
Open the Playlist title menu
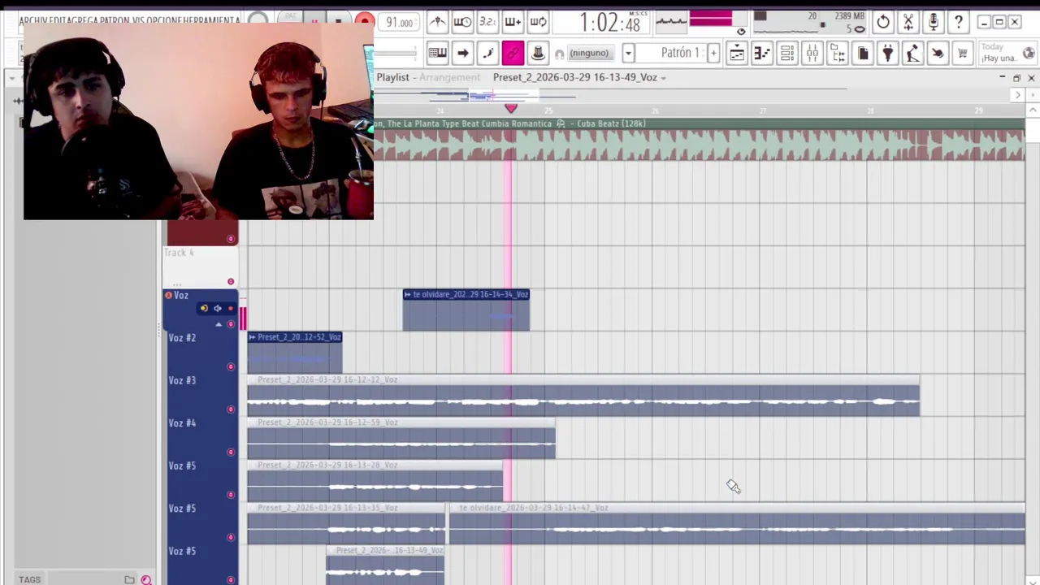click(392, 77)
